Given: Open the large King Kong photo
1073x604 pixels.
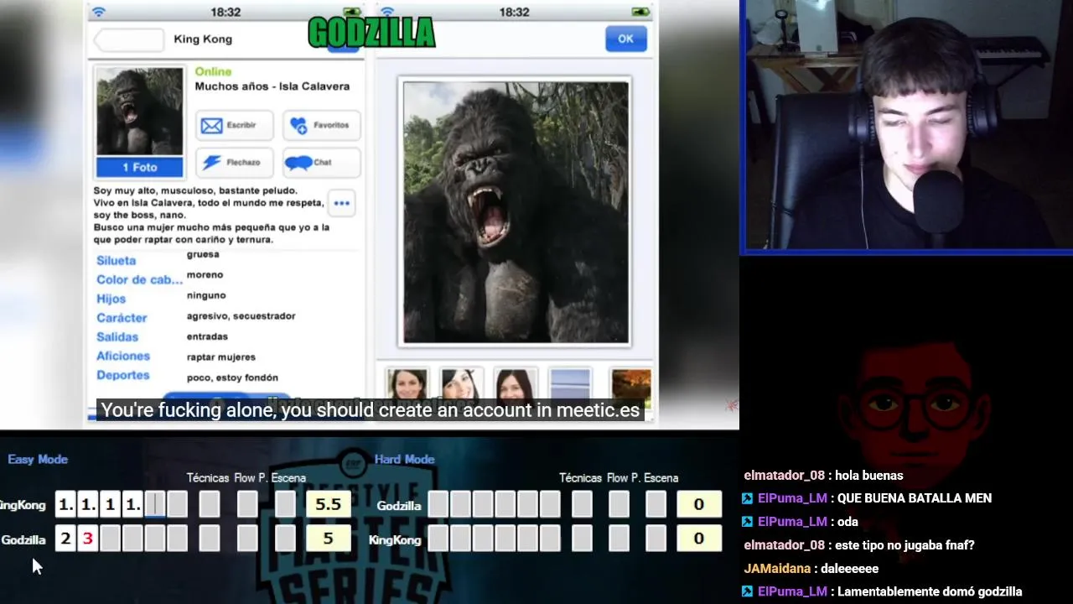Looking at the screenshot, I should (x=516, y=212).
